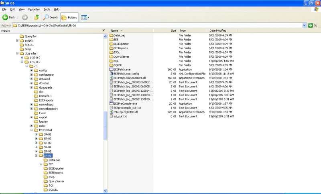The height and width of the screenshot is (194, 321).
Task: Click 'XML Configuration File' type text
Action: 192,74
